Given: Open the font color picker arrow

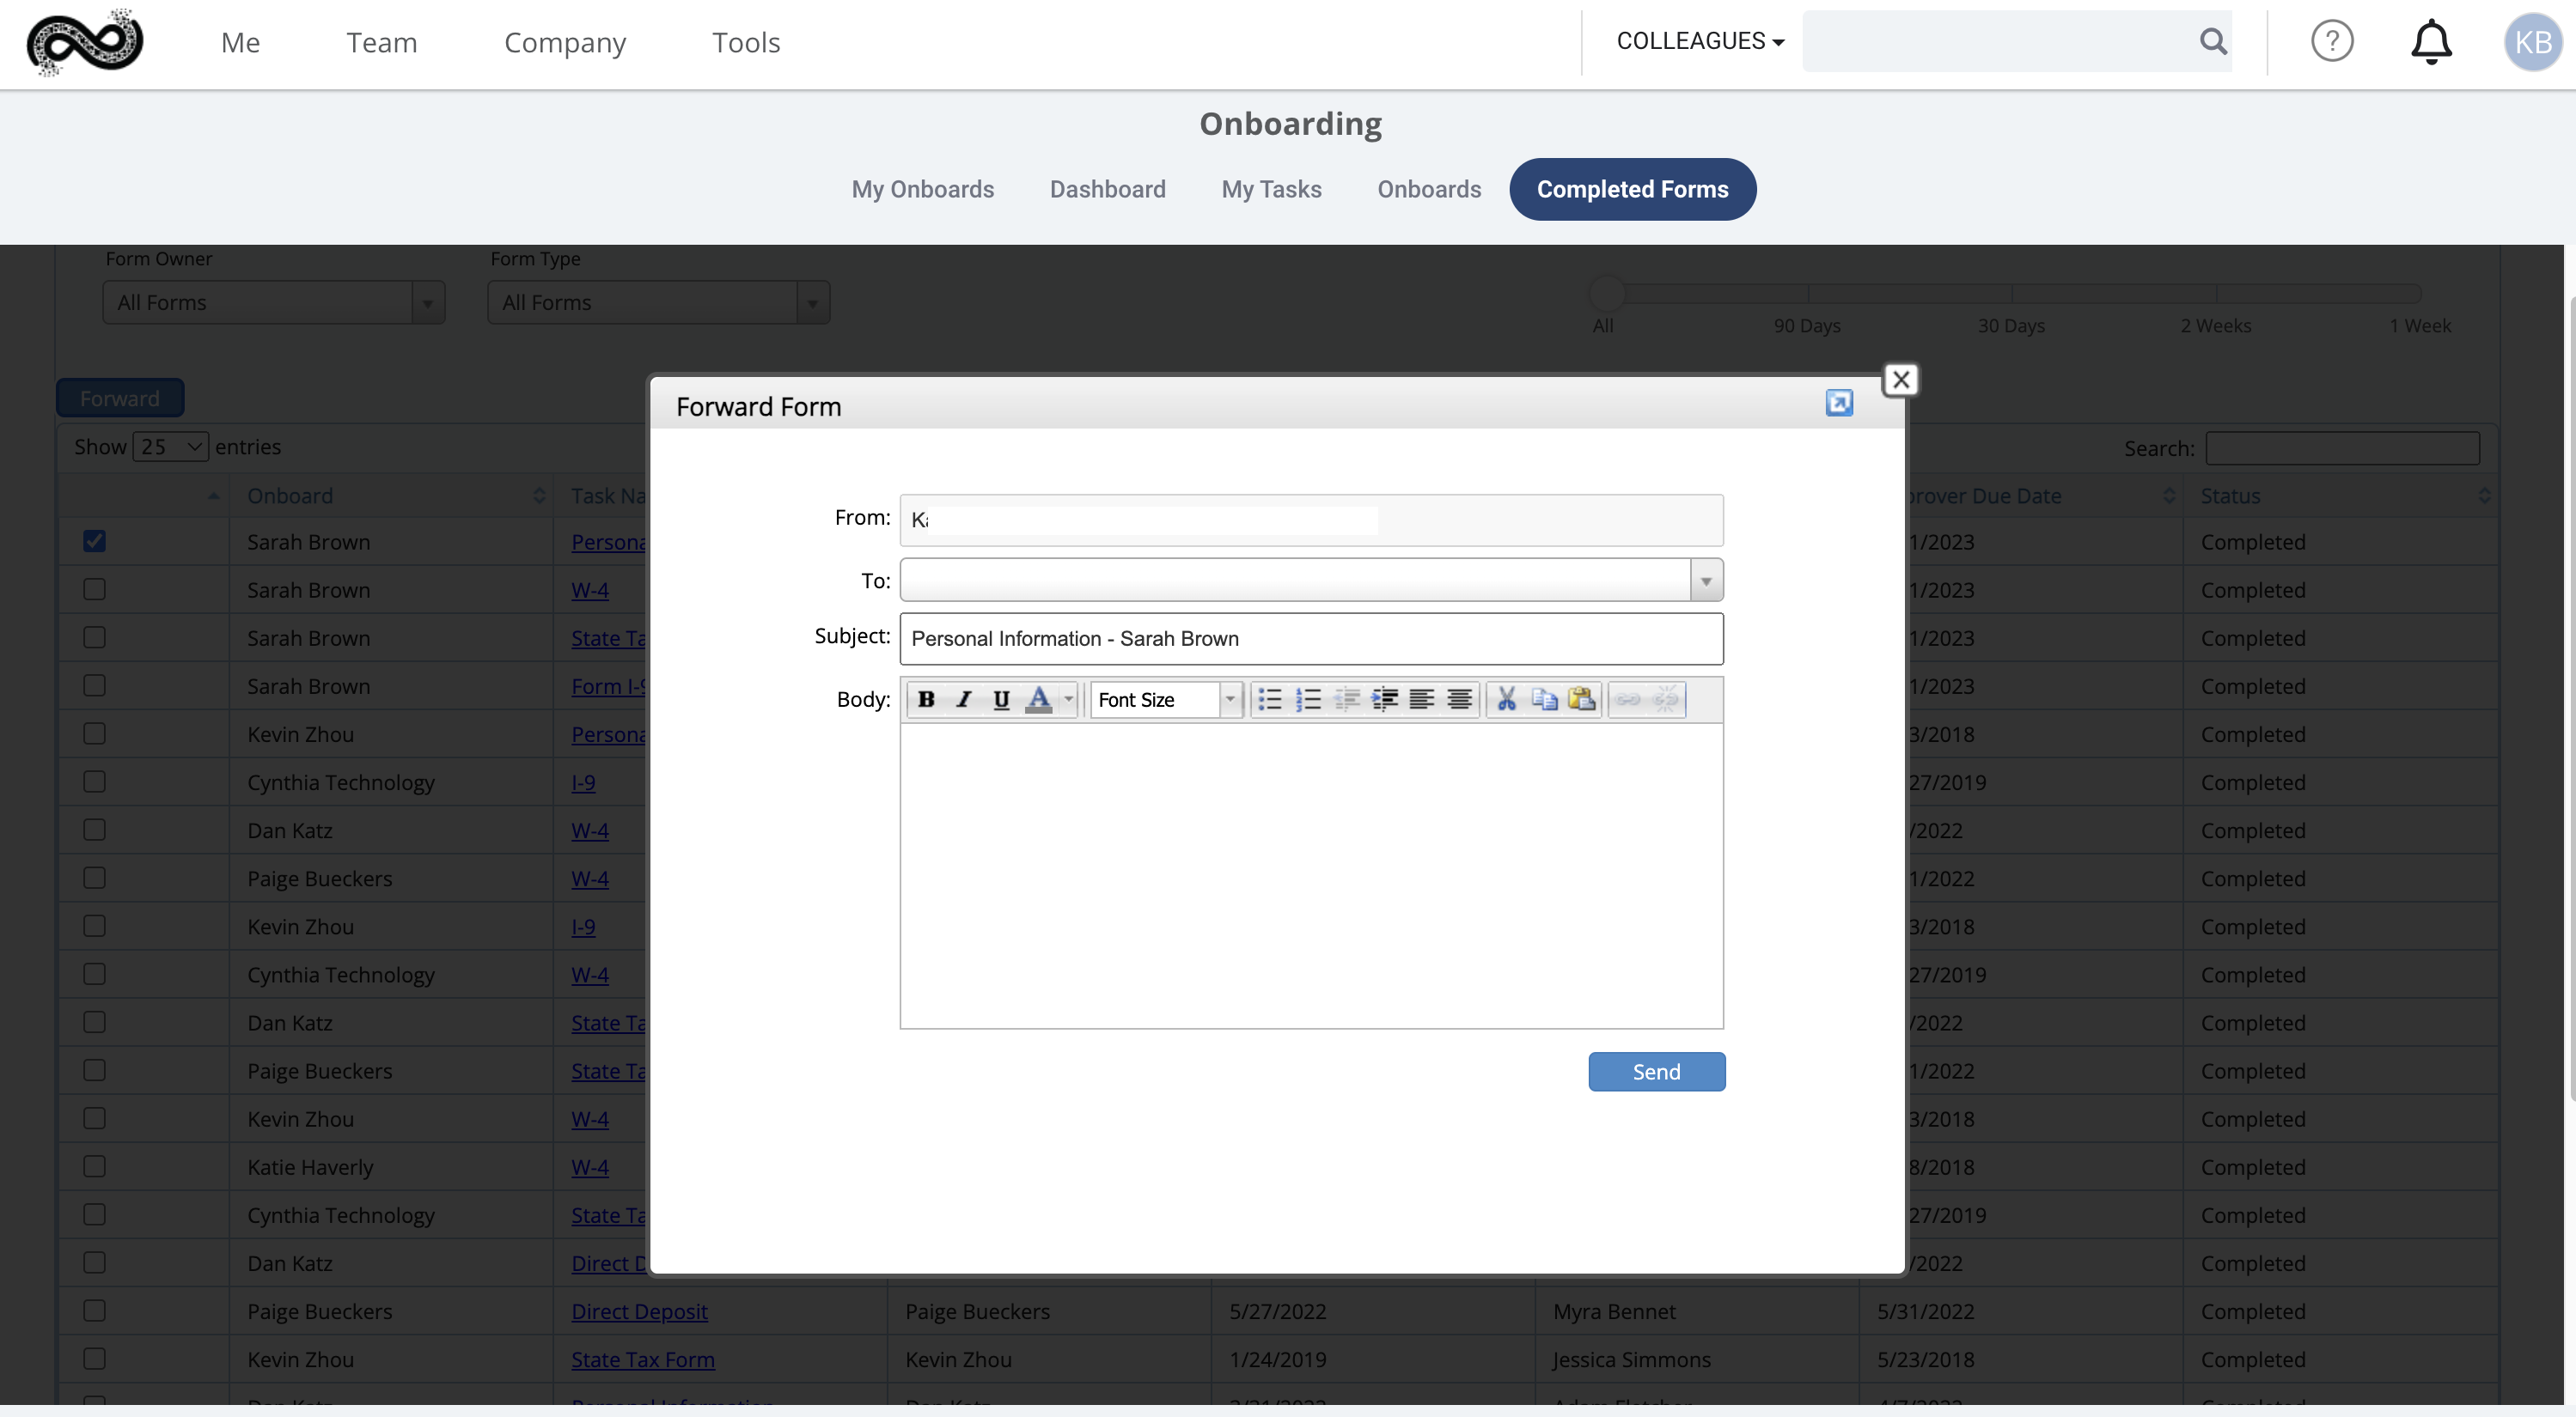Looking at the screenshot, I should click(1069, 700).
